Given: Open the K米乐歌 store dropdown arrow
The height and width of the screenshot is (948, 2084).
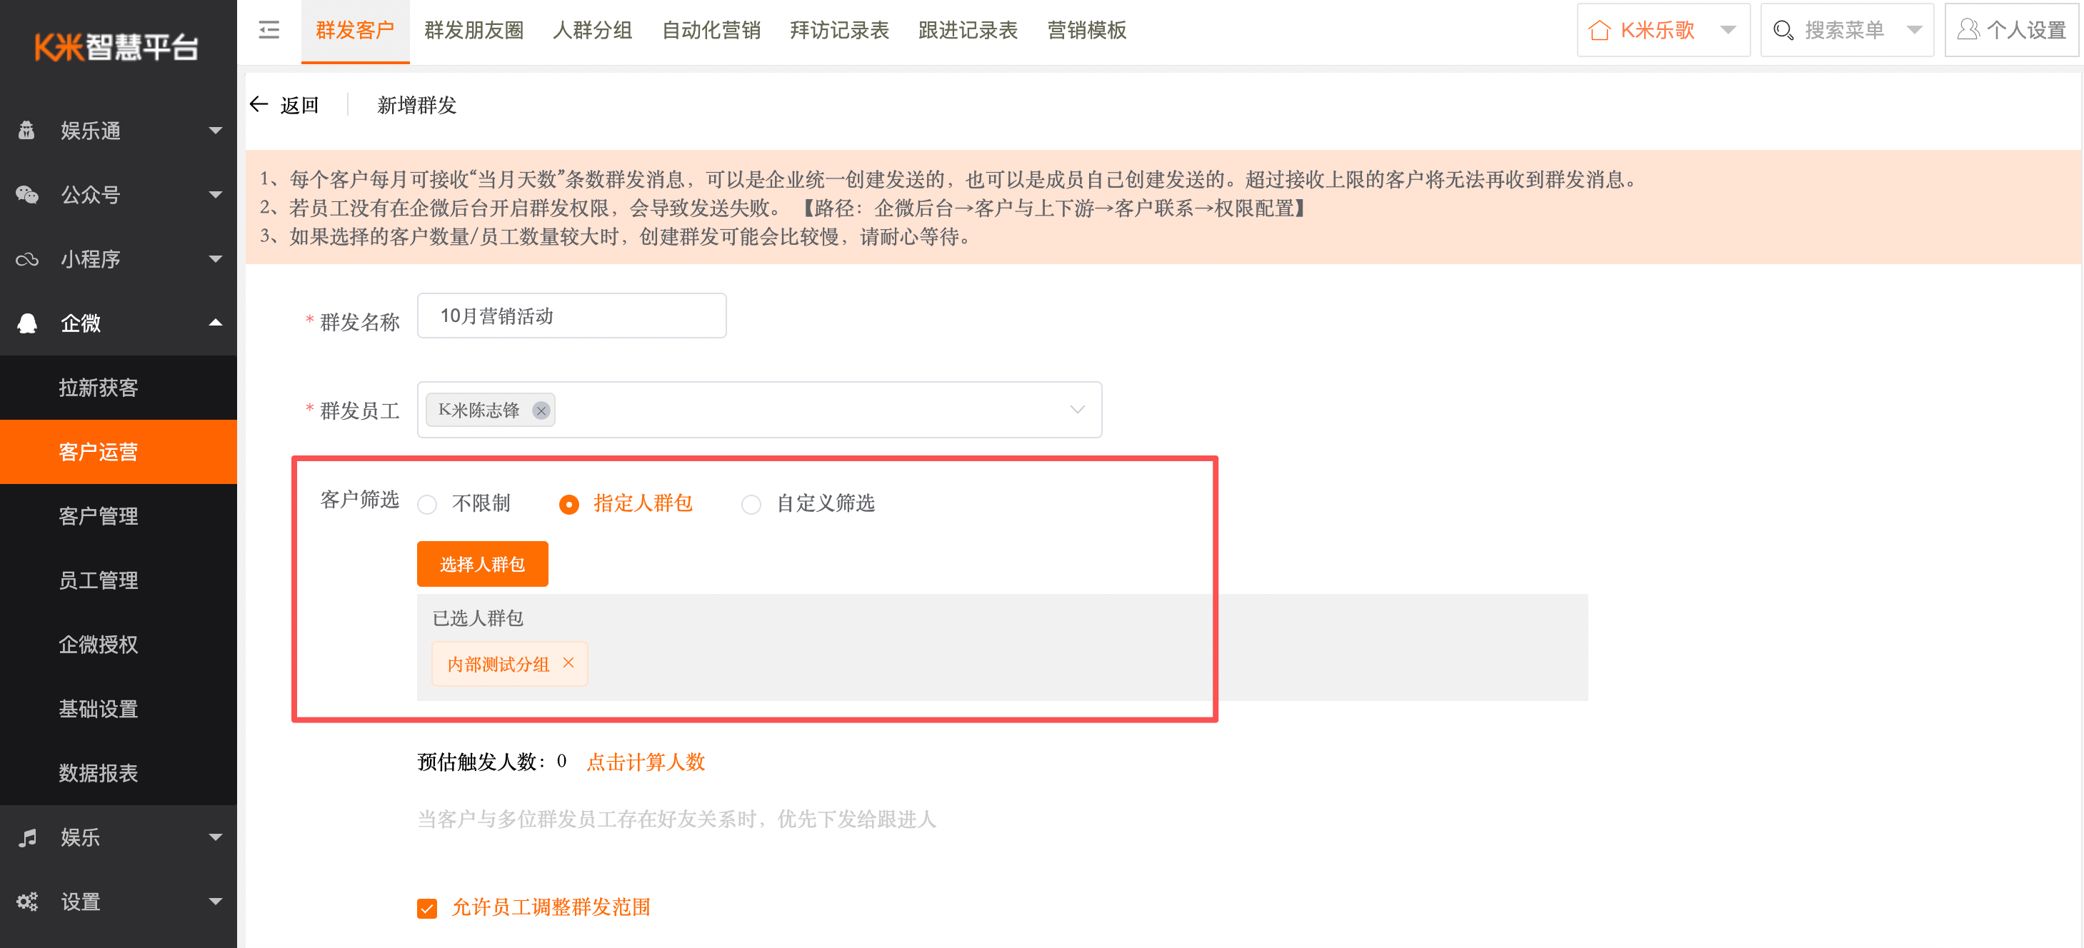Looking at the screenshot, I should click(x=1727, y=31).
